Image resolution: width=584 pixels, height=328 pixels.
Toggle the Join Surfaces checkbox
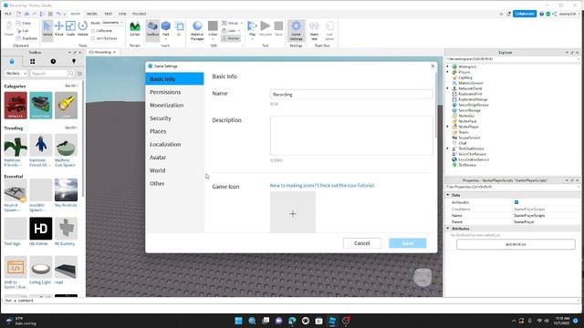[93, 38]
